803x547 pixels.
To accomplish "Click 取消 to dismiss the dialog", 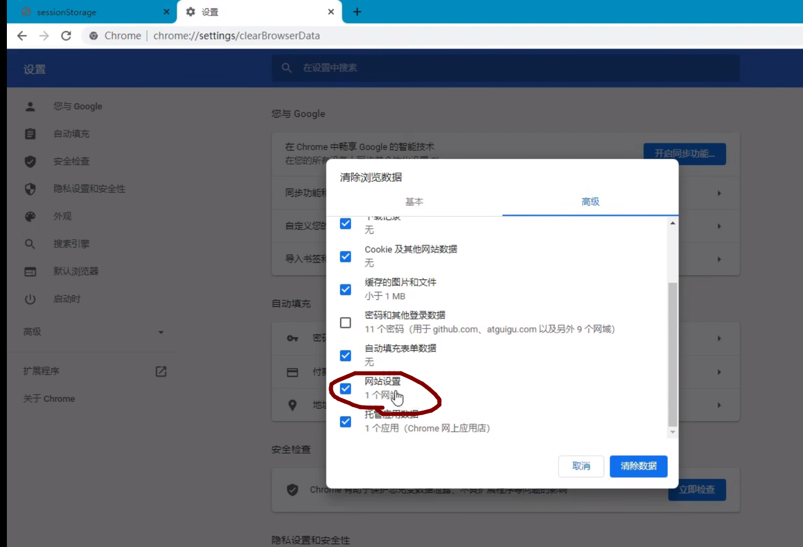I will point(581,466).
